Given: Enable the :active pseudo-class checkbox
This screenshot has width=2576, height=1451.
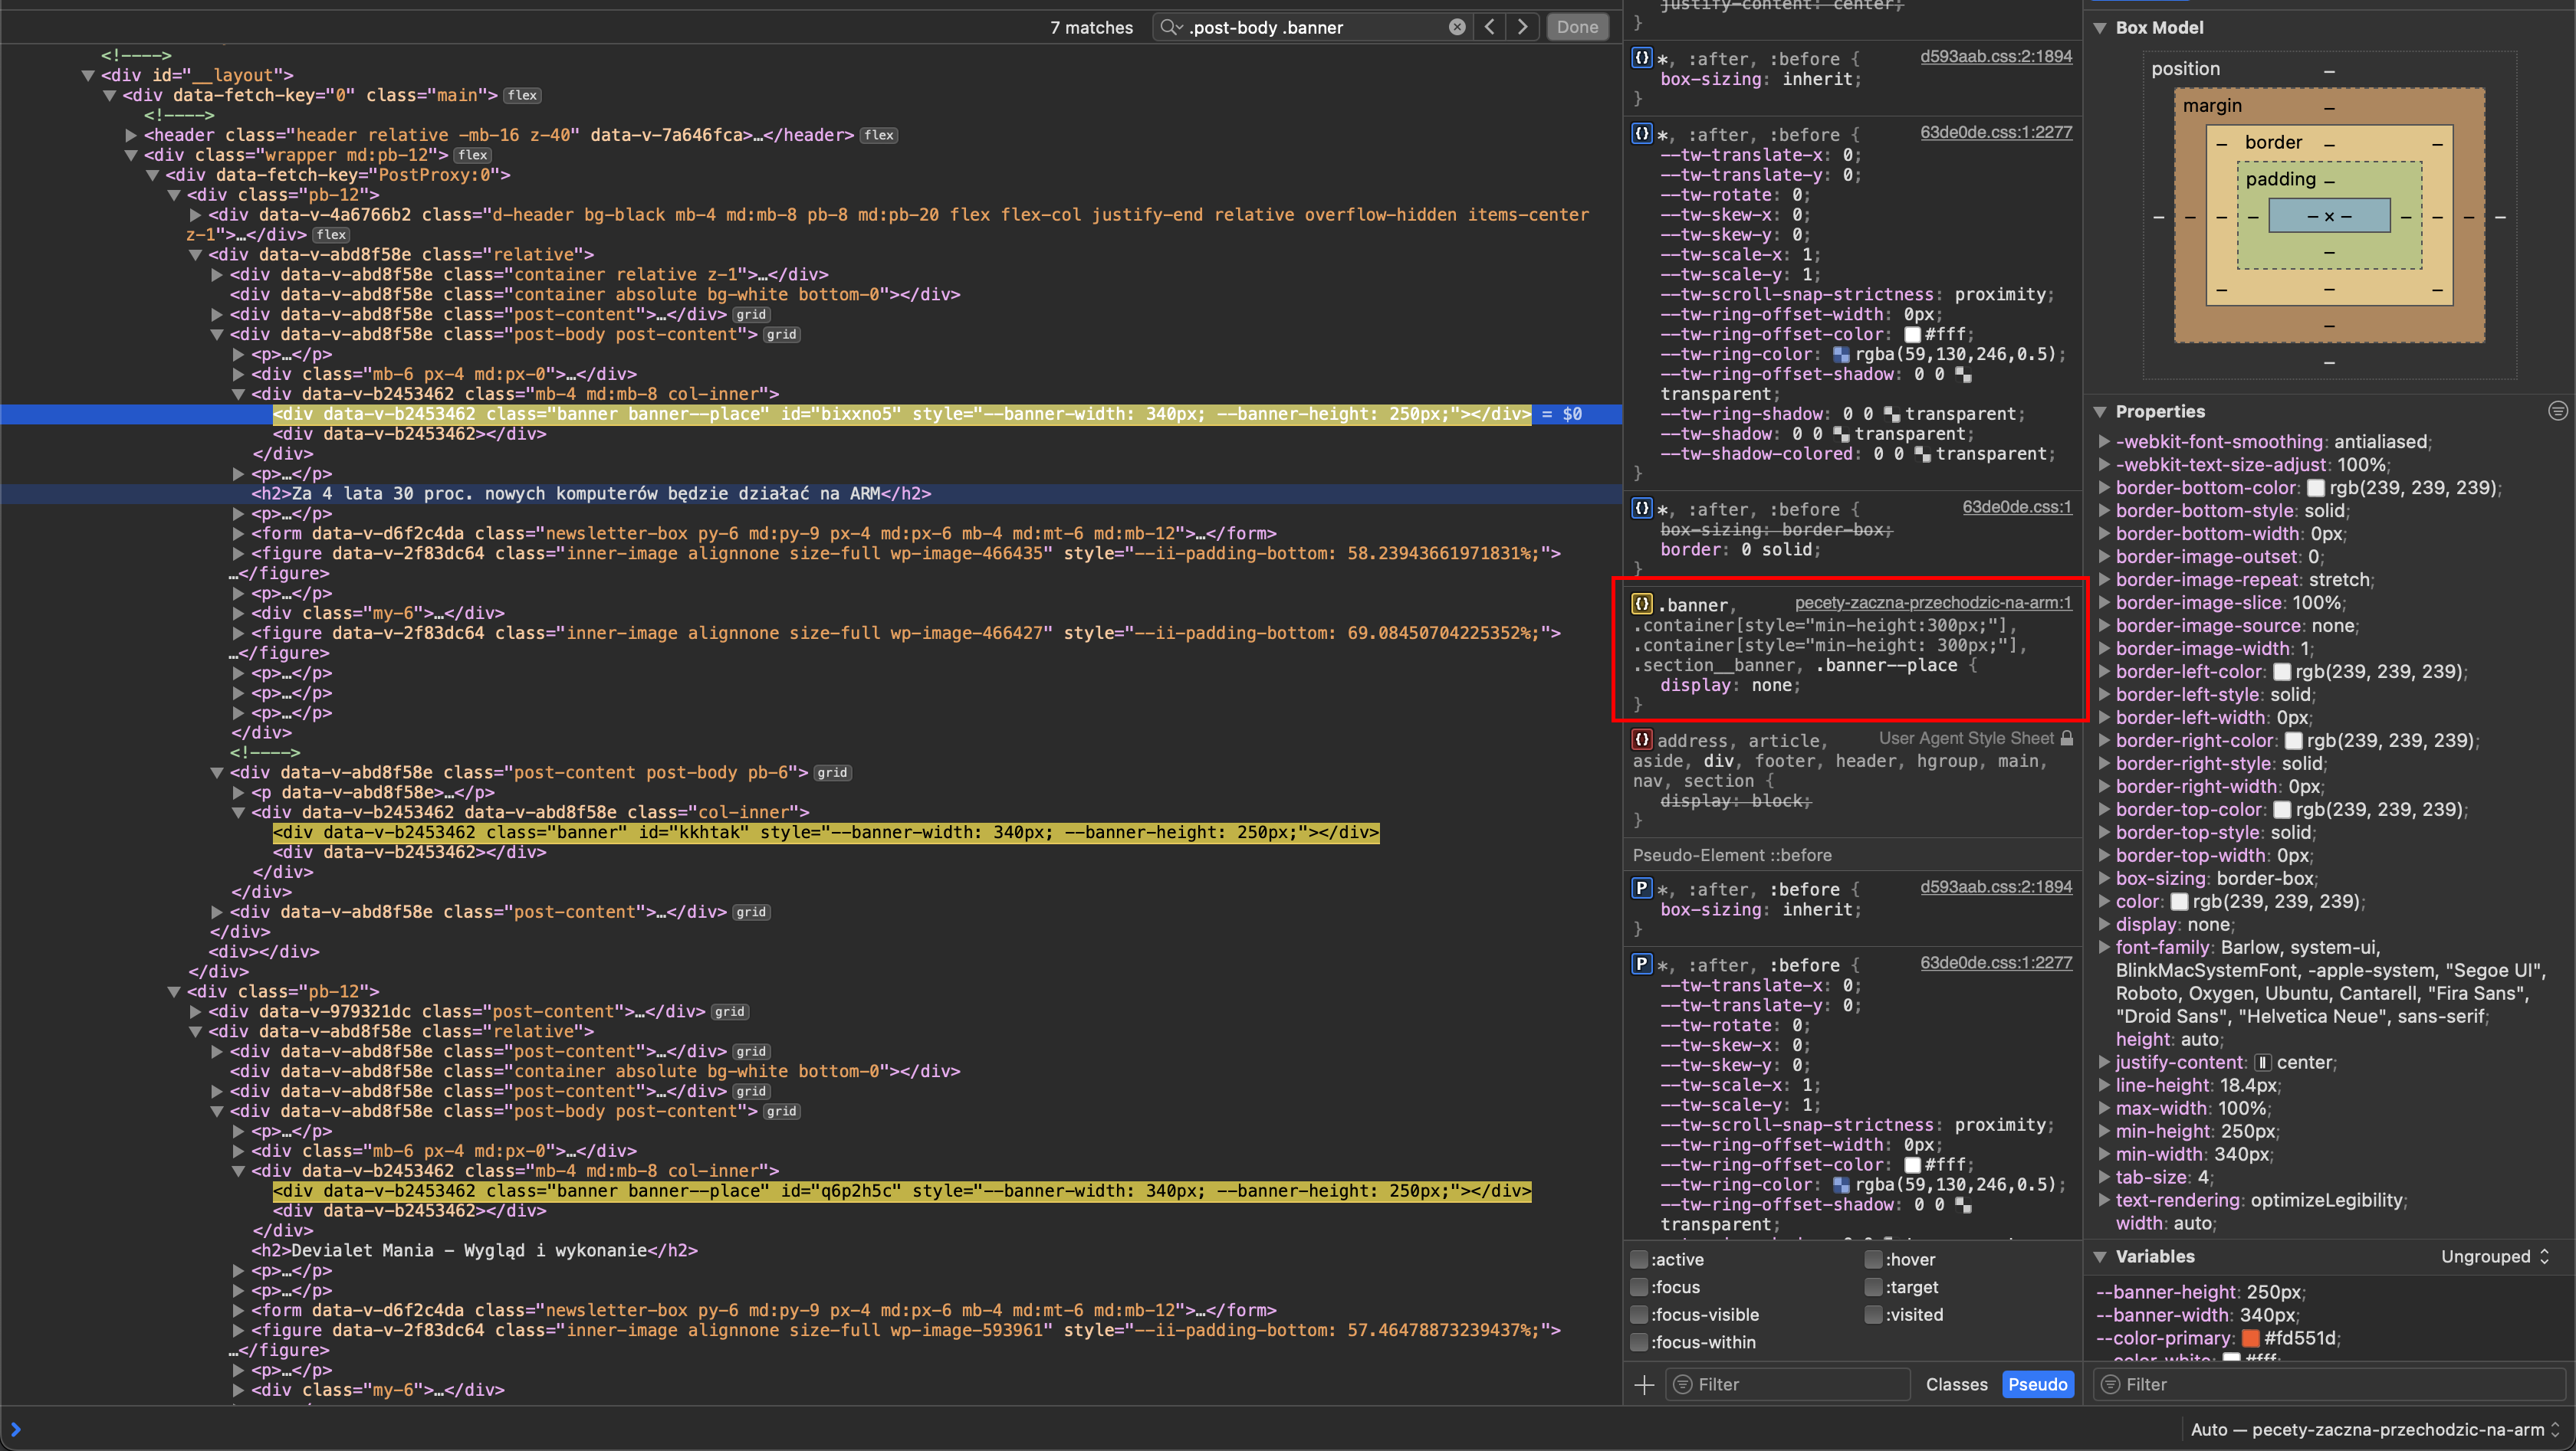Looking at the screenshot, I should (1638, 1259).
